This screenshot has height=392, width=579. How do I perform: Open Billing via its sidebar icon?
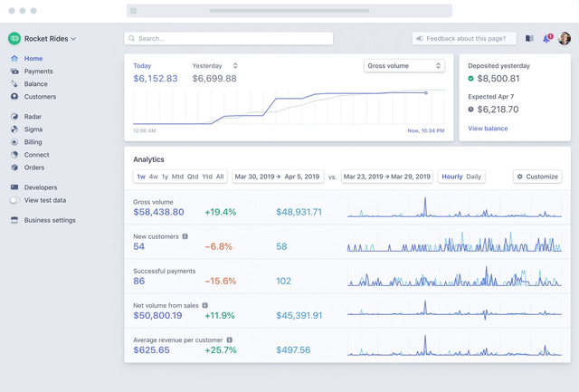tap(14, 142)
